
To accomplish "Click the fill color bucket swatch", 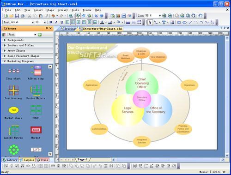I will [118, 23].
